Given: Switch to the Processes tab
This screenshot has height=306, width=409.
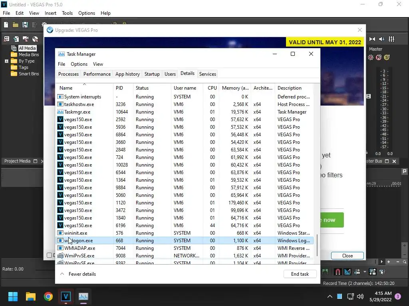Looking at the screenshot, I should click(68, 74).
